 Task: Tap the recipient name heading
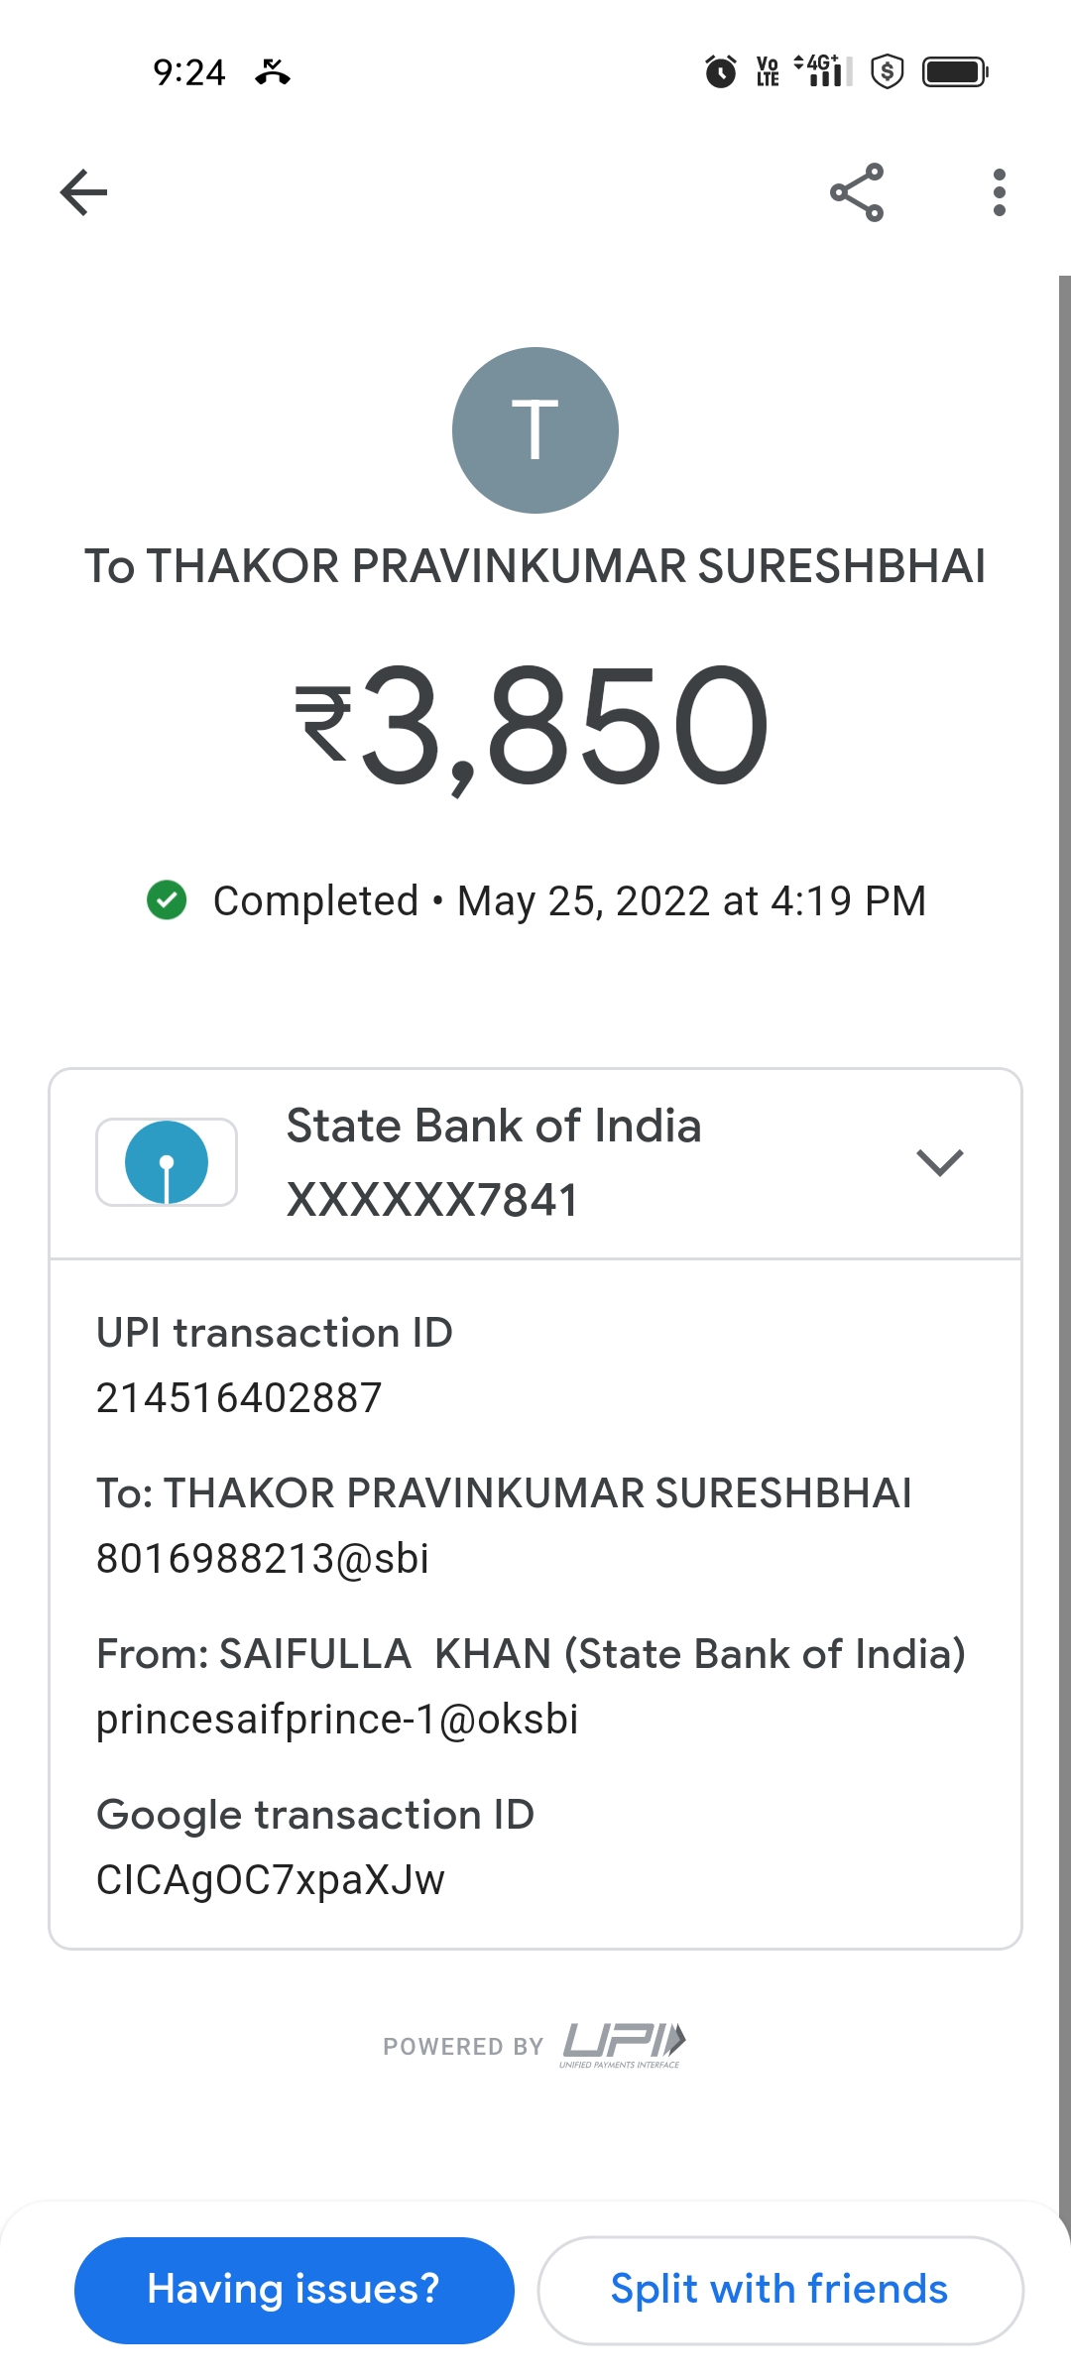[535, 567]
